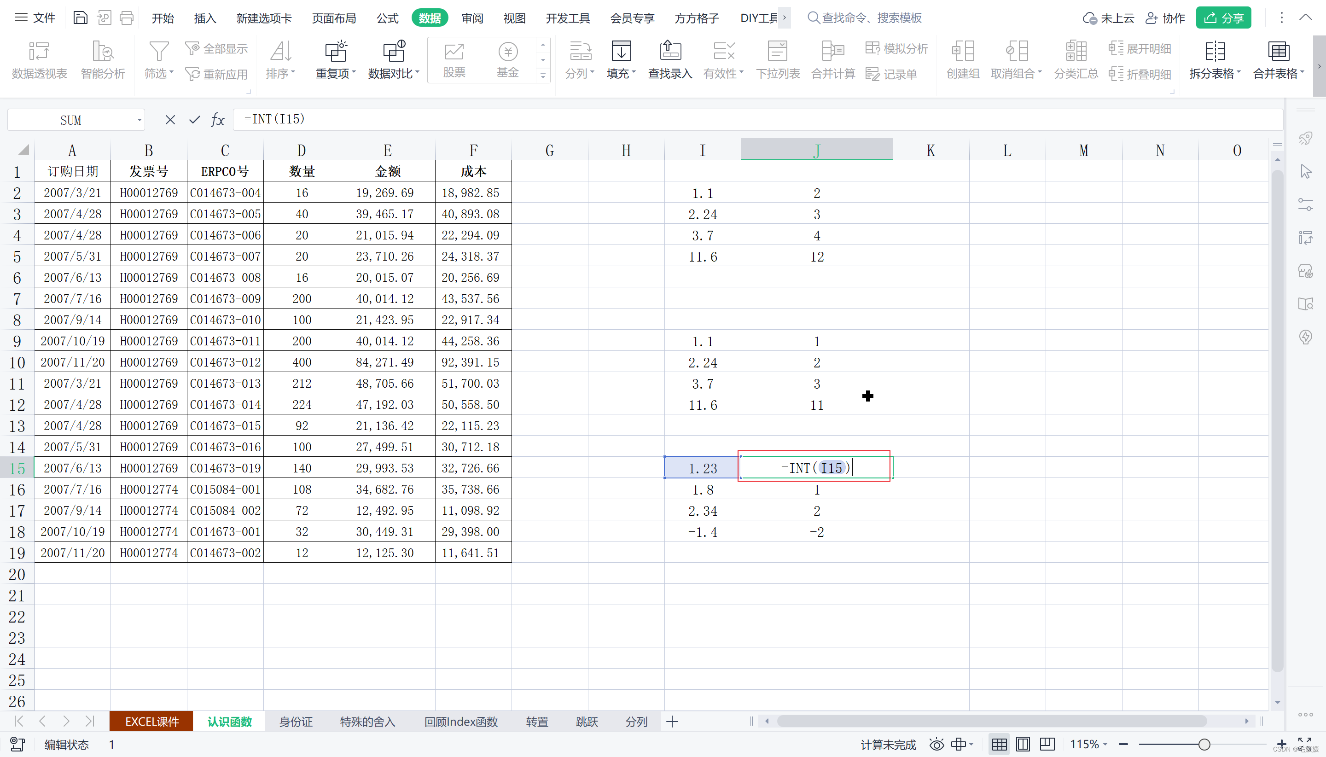Open Find and Enter (查找录入)
Screen dimensions: 1326x757
click(670, 60)
